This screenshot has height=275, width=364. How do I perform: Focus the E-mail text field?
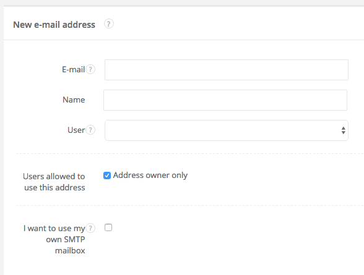[227, 70]
